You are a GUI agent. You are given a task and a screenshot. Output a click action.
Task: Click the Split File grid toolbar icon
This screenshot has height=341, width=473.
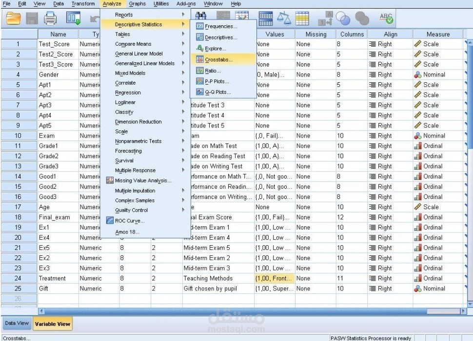click(x=266, y=18)
